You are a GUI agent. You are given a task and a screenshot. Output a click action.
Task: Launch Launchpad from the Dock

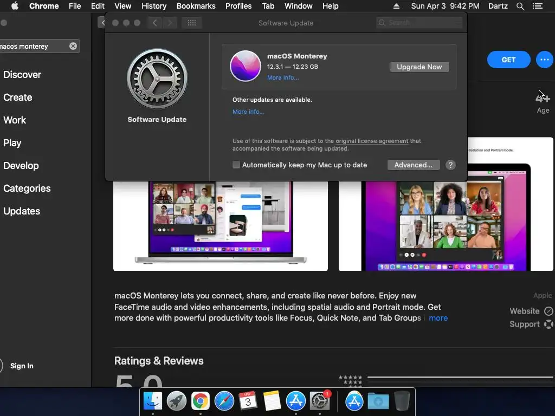(176, 401)
